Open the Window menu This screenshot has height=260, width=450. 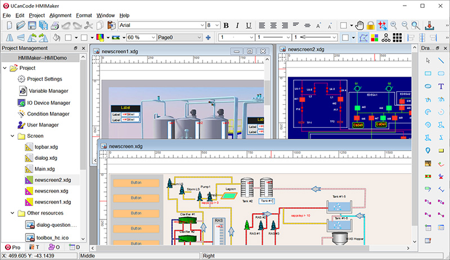tap(105, 16)
